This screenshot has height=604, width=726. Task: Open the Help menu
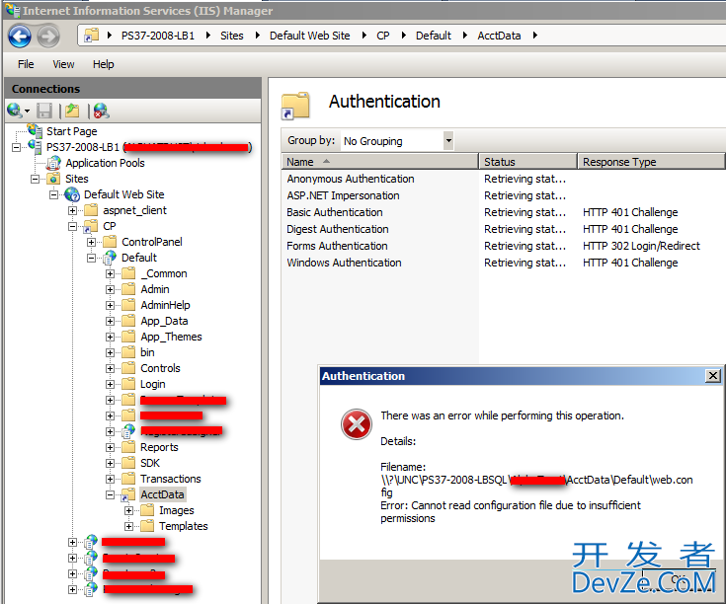click(x=104, y=64)
